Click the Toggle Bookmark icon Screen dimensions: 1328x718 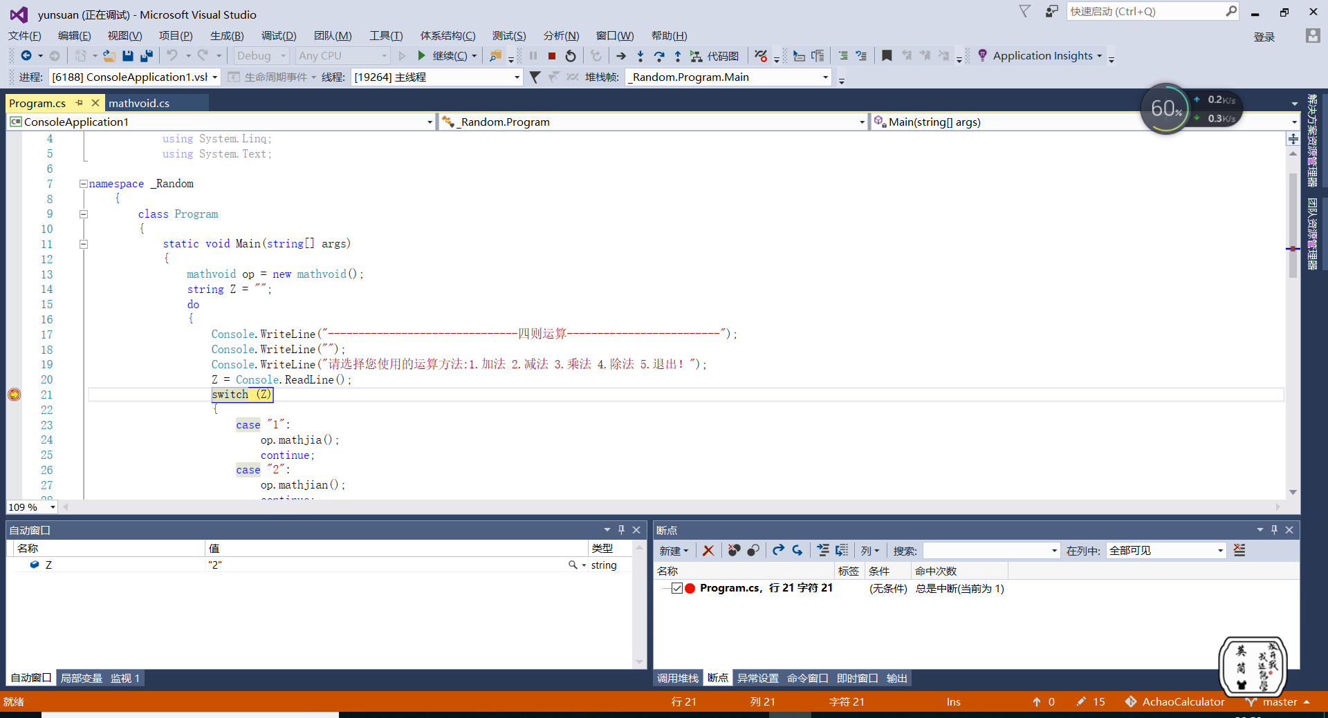pos(887,56)
